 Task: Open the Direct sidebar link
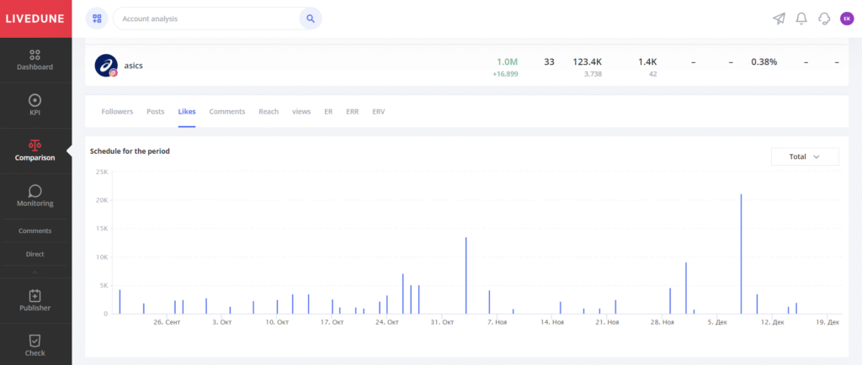pos(35,254)
